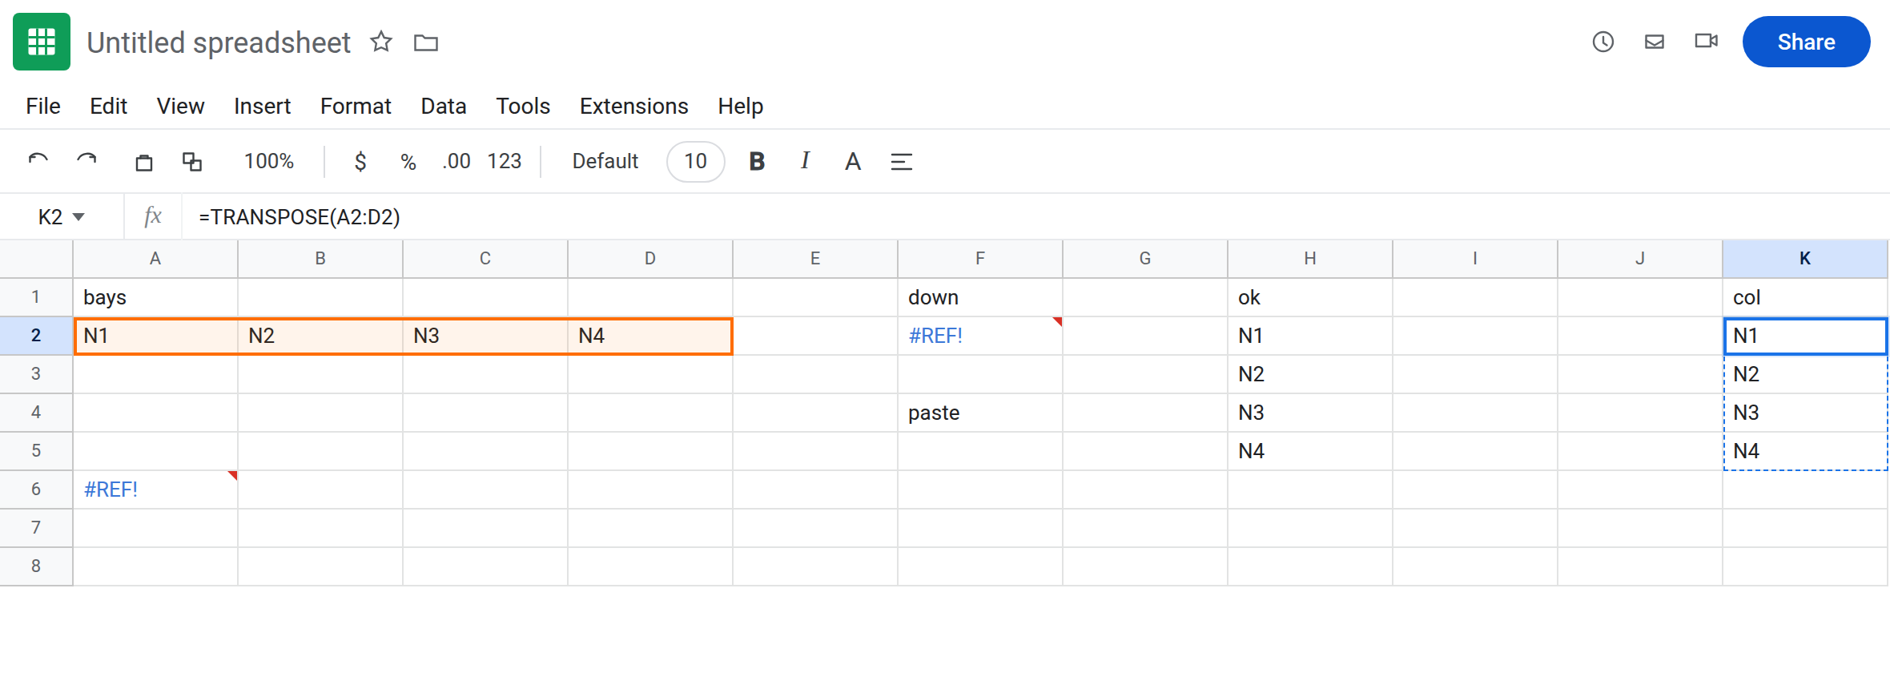The width and height of the screenshot is (1890, 689).
Task: Start a video meeting via camera icon
Action: click(x=1707, y=41)
